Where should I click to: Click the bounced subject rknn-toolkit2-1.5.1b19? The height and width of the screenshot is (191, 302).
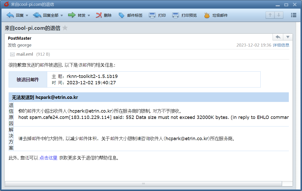[x=92, y=76]
